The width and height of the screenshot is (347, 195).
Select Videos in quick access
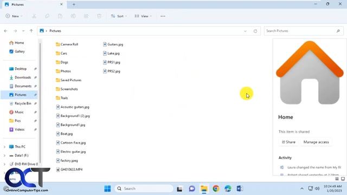tap(17, 129)
